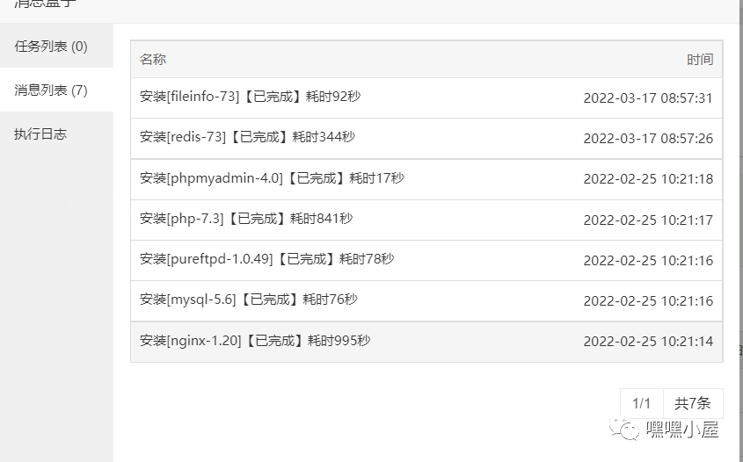743x462 pixels.
Task: Click the mysql-5.6 install message
Action: [x=426, y=300]
